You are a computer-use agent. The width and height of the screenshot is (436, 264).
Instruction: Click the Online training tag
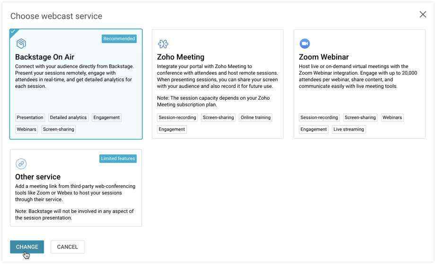click(x=255, y=118)
